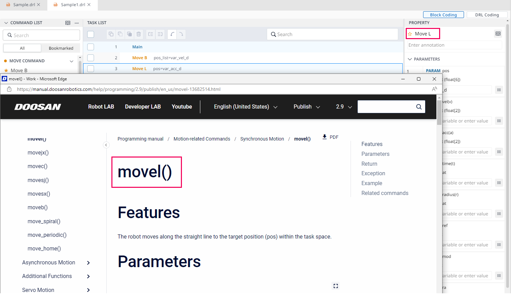Screen dimensions: 511x295
Task: Click the copy icon in Task List toolbar
Action: point(111,34)
